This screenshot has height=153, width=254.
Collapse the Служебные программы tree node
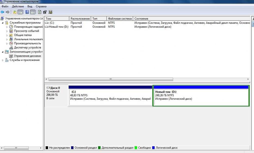3,23
